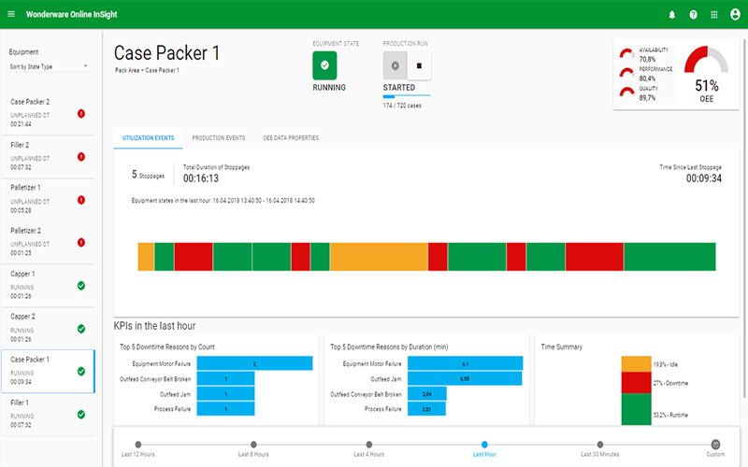Open the user account profile icon
Screen dimensions: 748x467
[x=735, y=14]
